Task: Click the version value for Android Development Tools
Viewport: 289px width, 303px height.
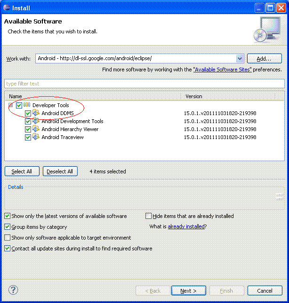Action: [x=220, y=121]
